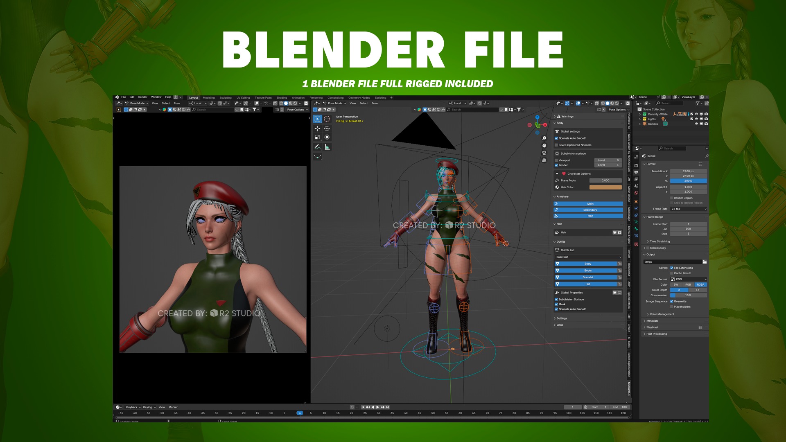Toggle Mask checkbox in Global Properties

point(556,304)
